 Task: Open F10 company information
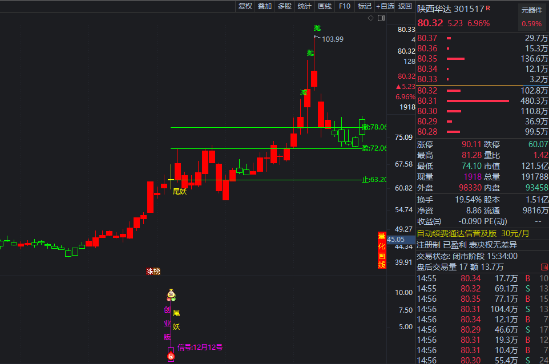tap(345, 6)
